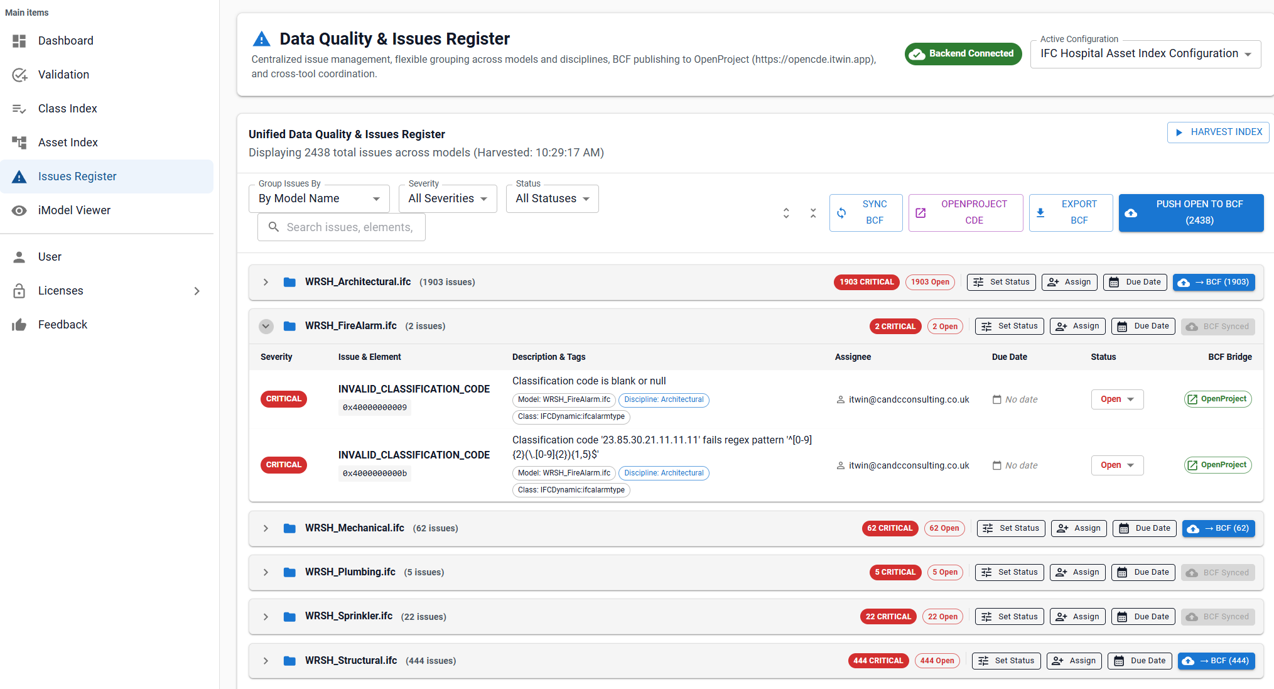Focus the Search issues field
Screen dimensions: 1274x689
click(x=342, y=227)
